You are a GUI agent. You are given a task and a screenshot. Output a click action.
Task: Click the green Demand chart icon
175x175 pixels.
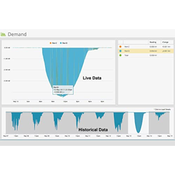click(3, 35)
